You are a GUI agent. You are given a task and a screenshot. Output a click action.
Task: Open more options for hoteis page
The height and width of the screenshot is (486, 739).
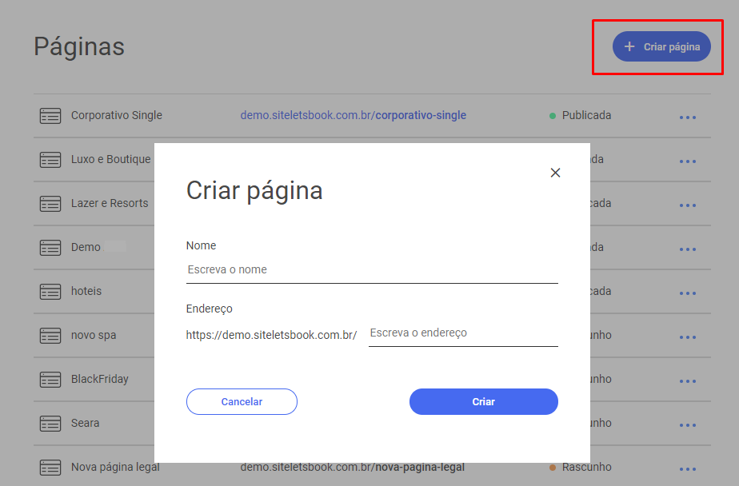pos(687,293)
